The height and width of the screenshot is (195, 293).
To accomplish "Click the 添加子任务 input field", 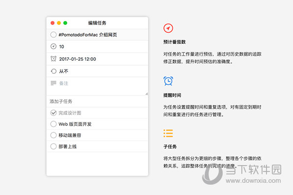I will 97,101.
